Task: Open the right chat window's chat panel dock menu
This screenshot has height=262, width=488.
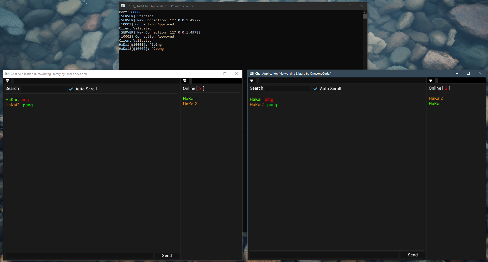Action: [252, 80]
